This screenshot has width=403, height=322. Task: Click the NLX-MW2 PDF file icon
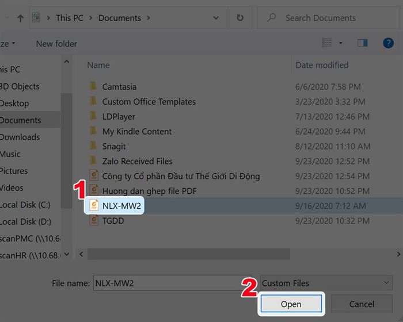94,205
